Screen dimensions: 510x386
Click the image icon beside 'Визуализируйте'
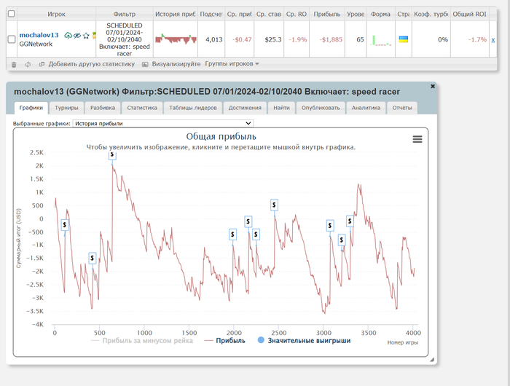(x=145, y=64)
